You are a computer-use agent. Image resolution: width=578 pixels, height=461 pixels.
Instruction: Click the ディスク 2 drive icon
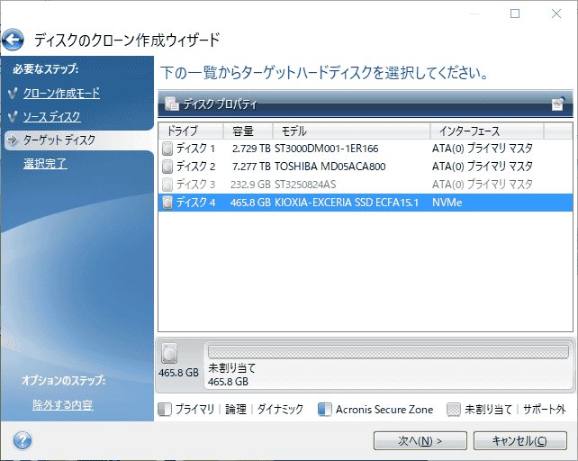(167, 167)
